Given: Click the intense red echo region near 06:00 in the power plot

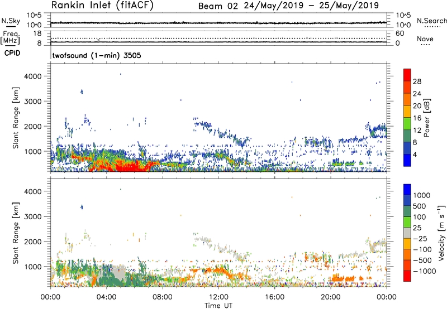Looking at the screenshot, I should coord(132,167).
